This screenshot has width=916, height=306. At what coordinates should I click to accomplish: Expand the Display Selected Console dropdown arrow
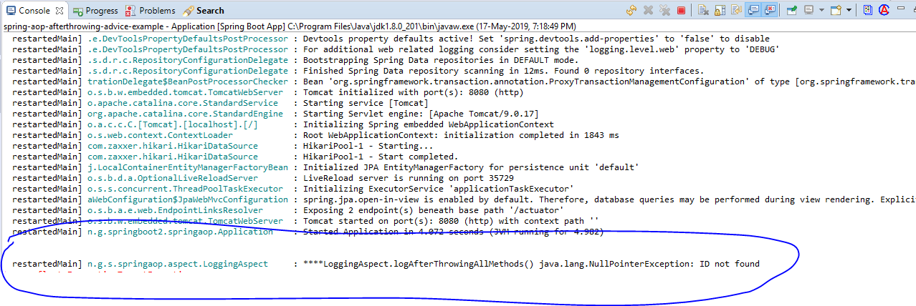tap(821, 10)
